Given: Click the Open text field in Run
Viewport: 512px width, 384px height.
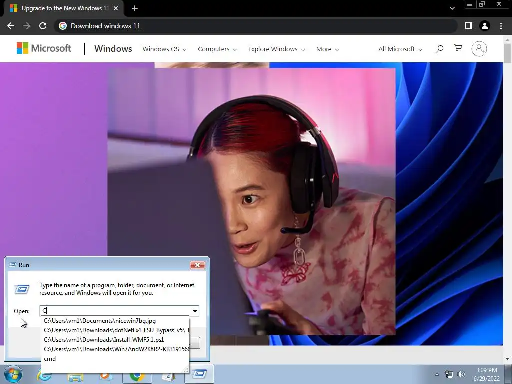Looking at the screenshot, I should pyautogui.click(x=115, y=311).
